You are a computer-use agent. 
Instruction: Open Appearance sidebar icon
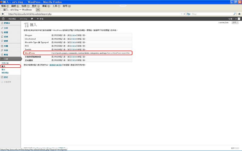click(2, 46)
